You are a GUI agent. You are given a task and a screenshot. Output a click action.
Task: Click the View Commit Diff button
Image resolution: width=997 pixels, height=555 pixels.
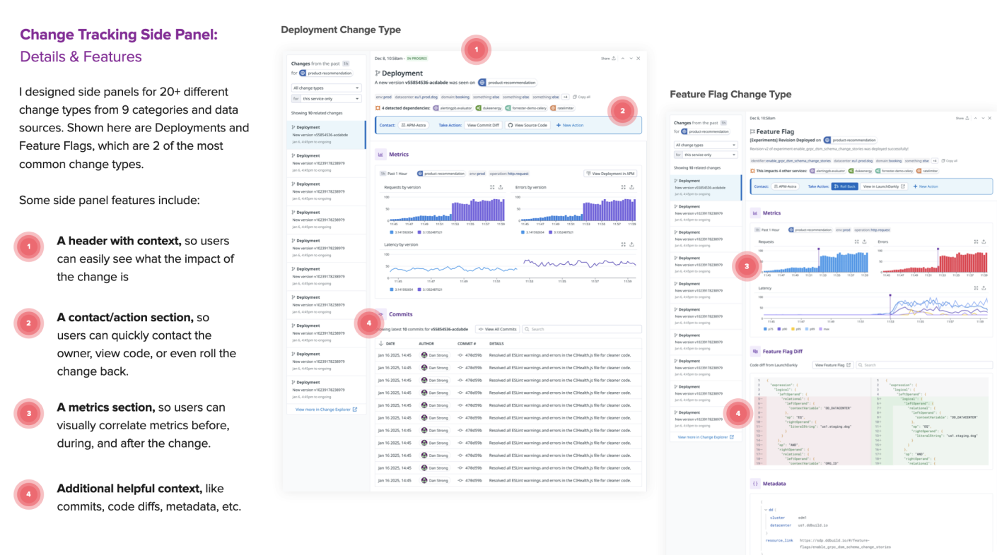pos(484,125)
